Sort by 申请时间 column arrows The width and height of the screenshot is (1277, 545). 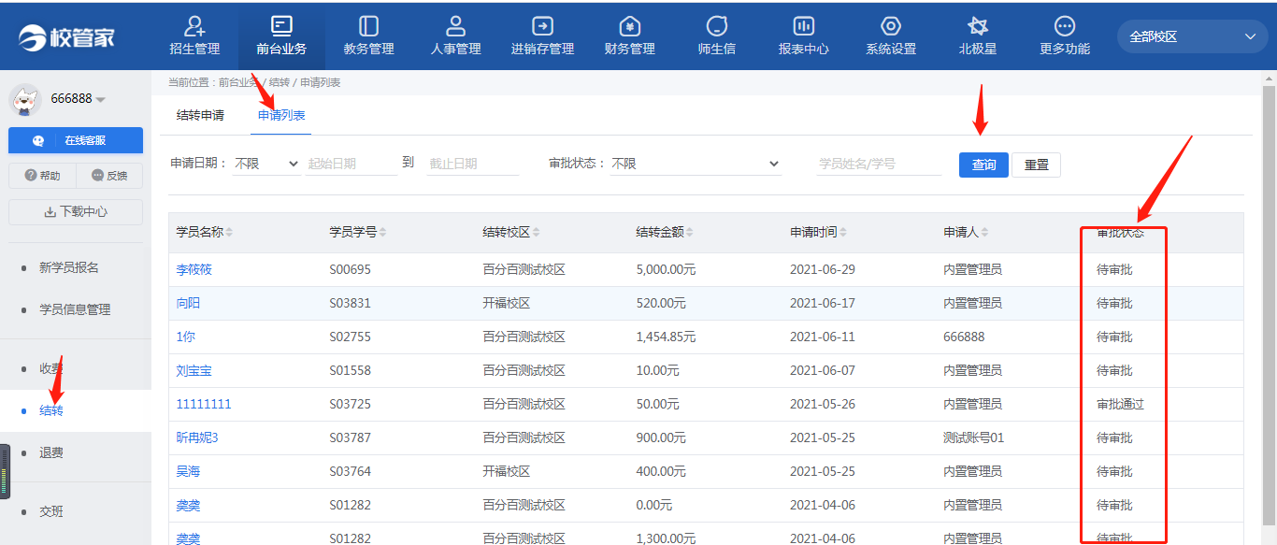(842, 232)
